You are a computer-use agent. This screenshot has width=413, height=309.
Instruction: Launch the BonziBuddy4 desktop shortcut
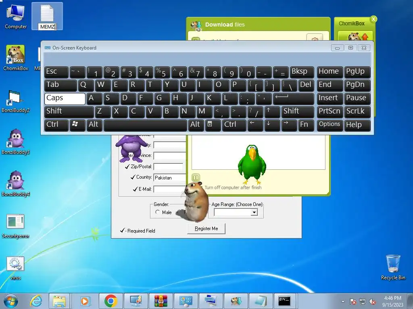click(16, 184)
